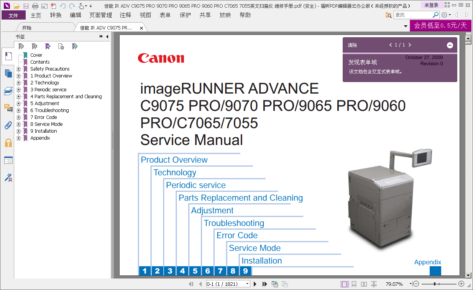Open the 帮助 ribbon tab
The image size is (473, 290).
tap(245, 15)
